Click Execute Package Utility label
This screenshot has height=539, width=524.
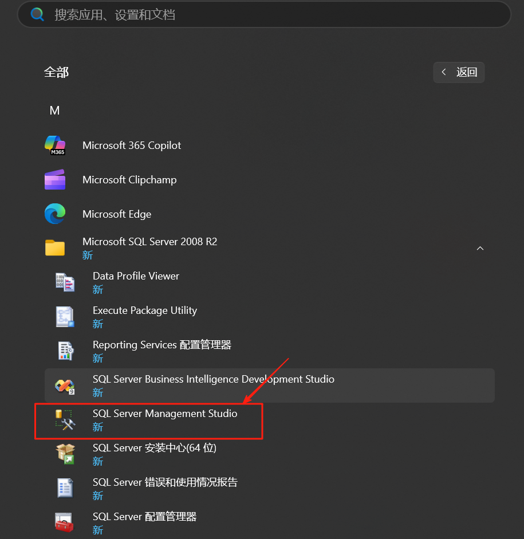click(145, 310)
